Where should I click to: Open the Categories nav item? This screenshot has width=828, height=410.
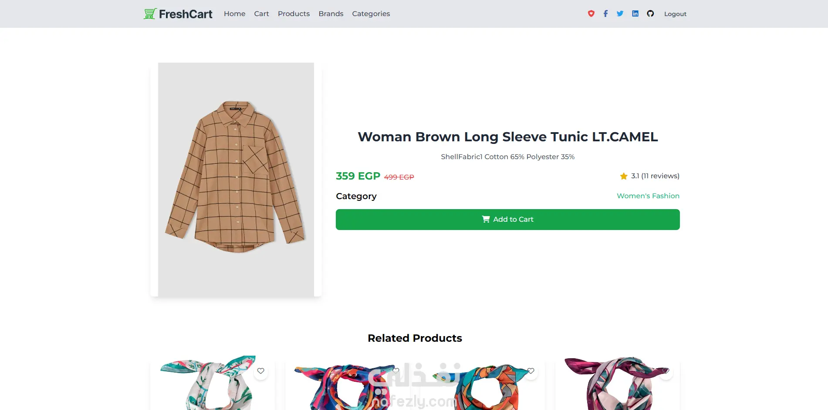tap(371, 14)
